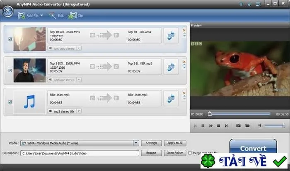Move Top 5 BIG file down in list

(184, 67)
